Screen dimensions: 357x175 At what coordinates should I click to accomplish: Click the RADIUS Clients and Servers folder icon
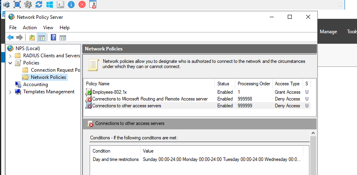click(18, 56)
